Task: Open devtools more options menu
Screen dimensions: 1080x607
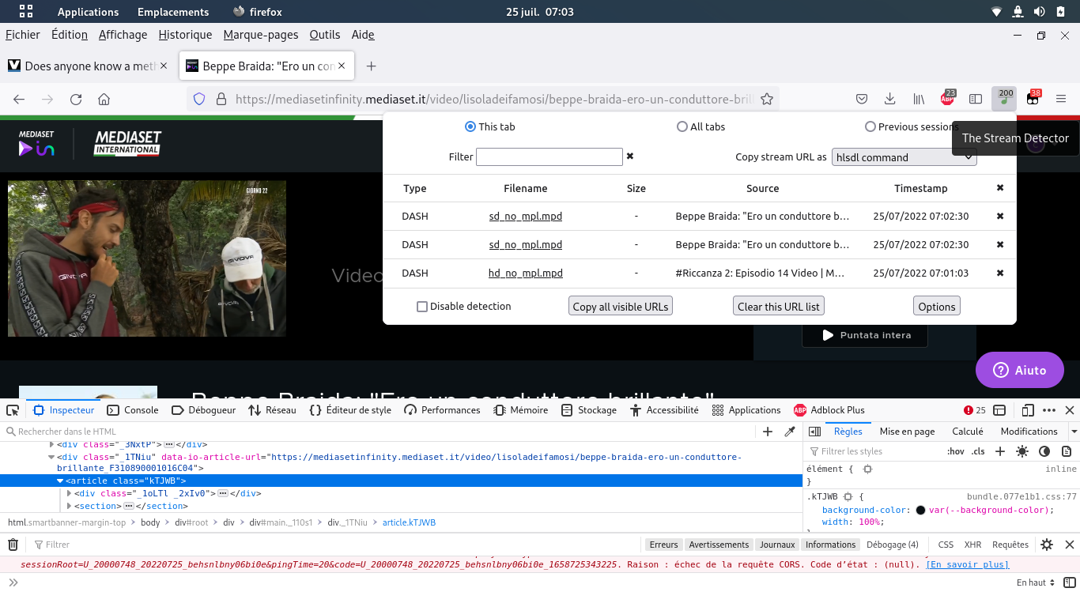Action: [1049, 410]
